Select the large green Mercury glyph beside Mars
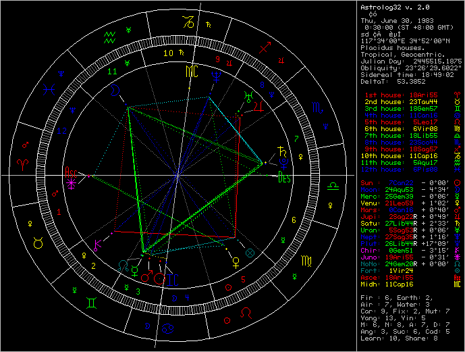The width and height of the screenshot is (465, 352). click(134, 272)
